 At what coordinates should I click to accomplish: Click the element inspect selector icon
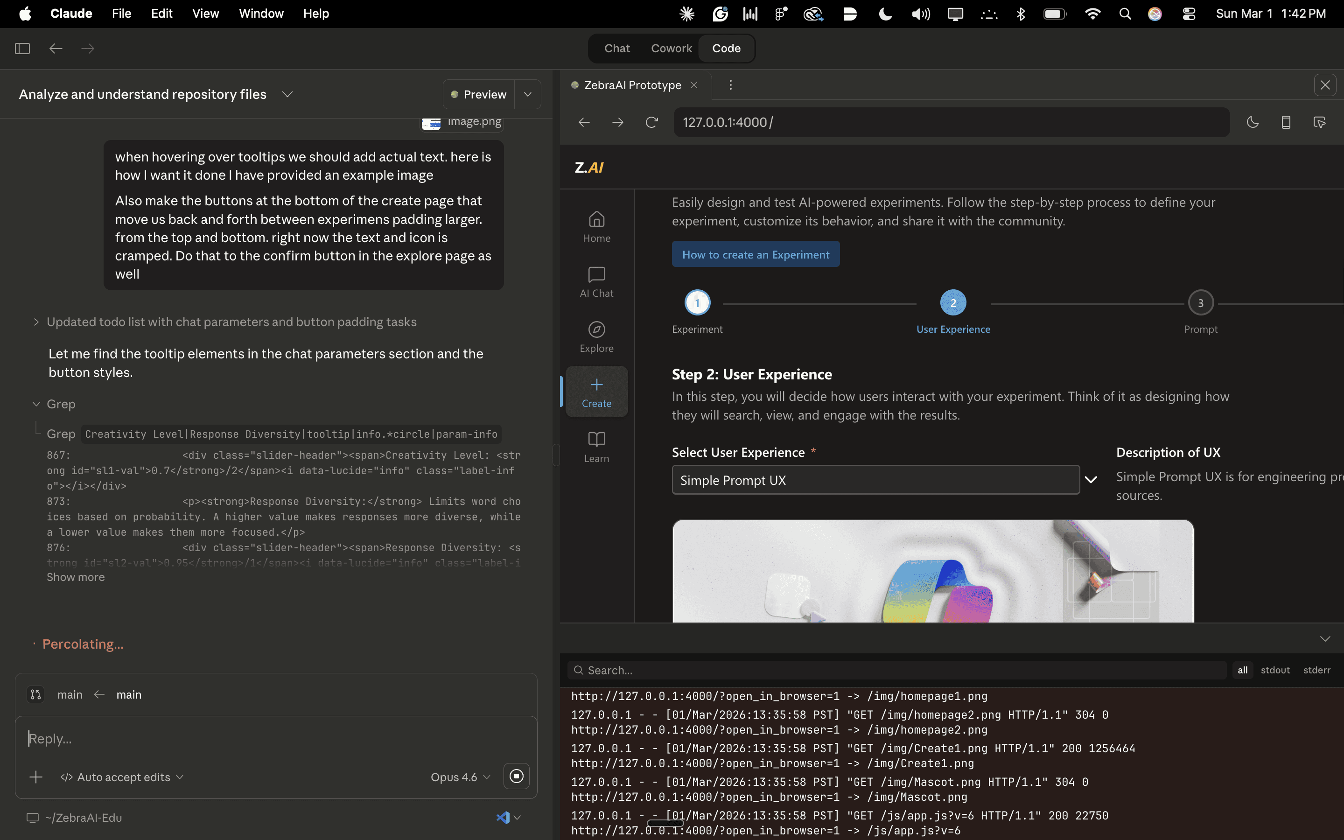coord(1320,122)
